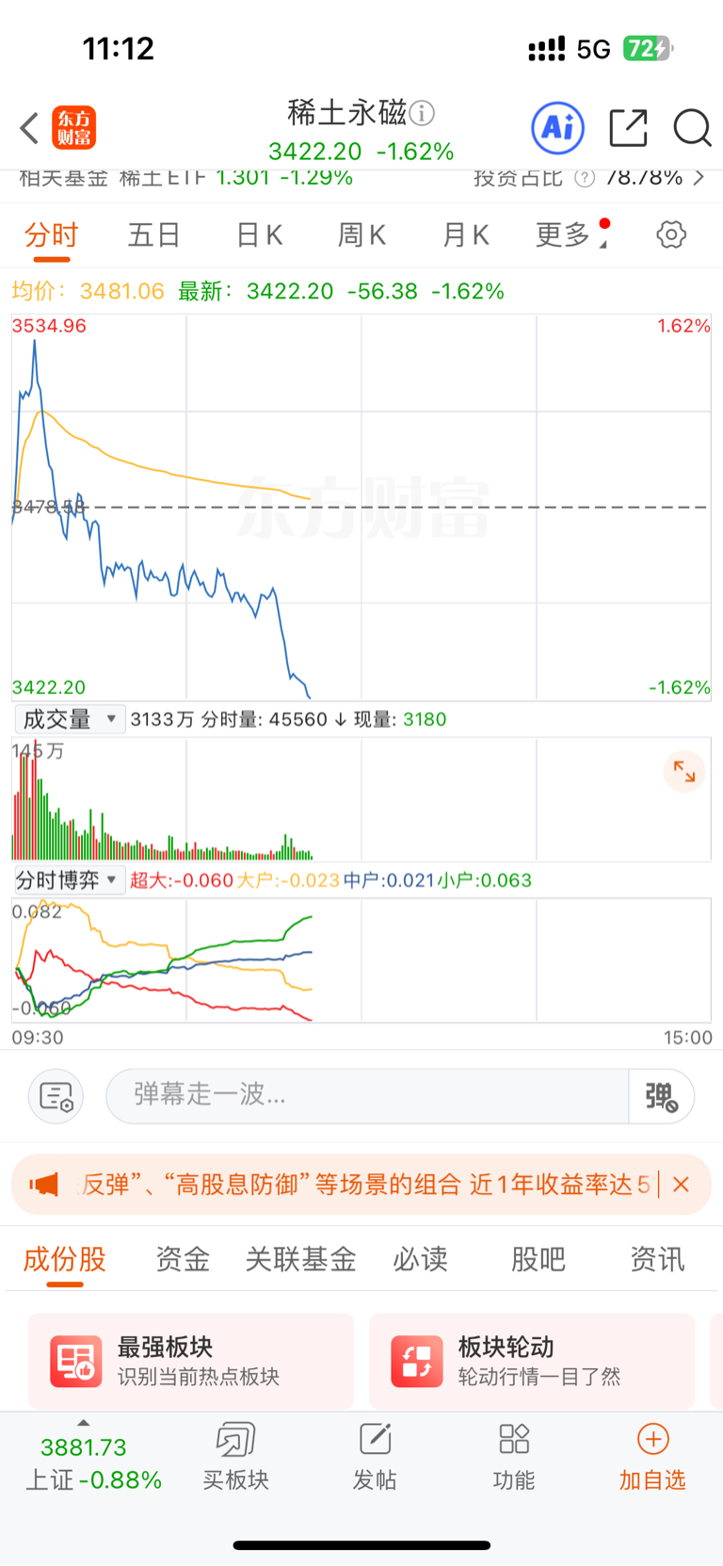Image resolution: width=723 pixels, height=1566 pixels.
Task: Open the AI assistant icon
Action: (557, 128)
